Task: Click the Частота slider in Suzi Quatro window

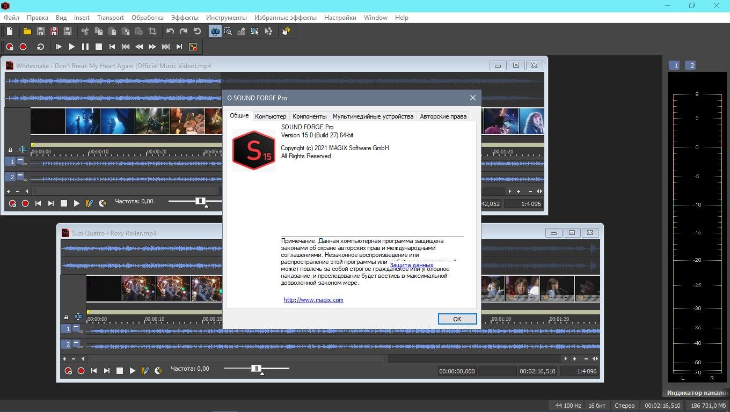Action: point(257,369)
